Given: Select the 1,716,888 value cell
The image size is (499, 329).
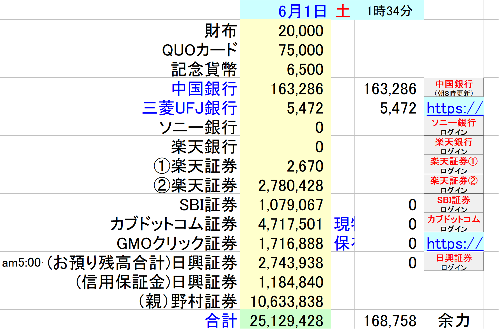Looking at the screenshot, I should point(285,242).
